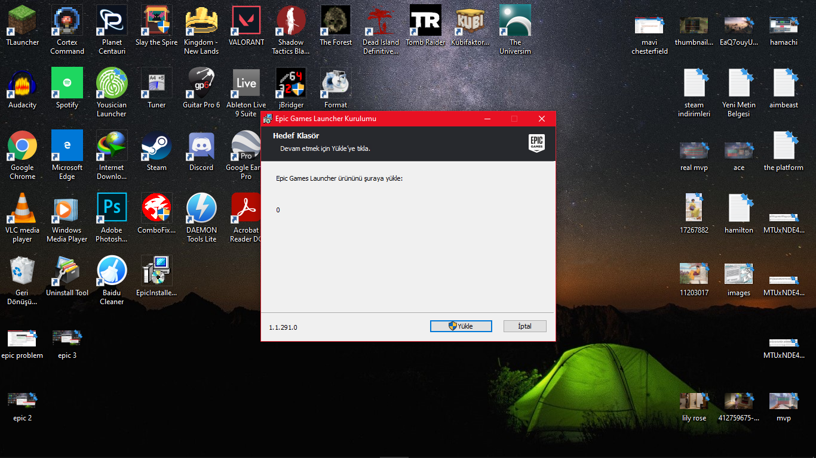The width and height of the screenshot is (816, 458).
Task: Open Shadow Tactics shortcut
Action: pos(291,30)
